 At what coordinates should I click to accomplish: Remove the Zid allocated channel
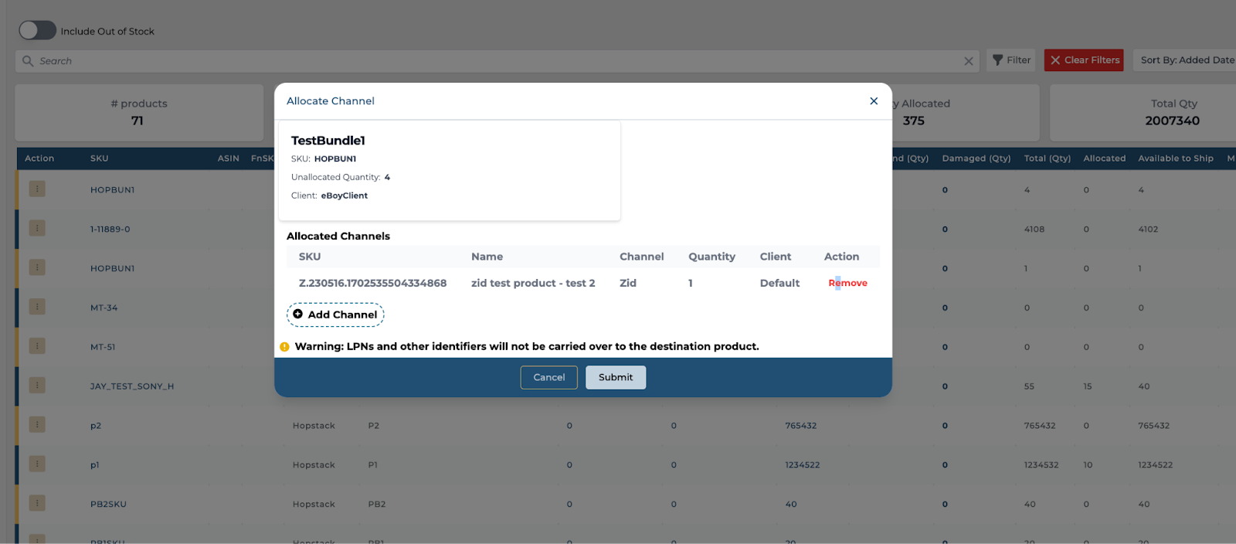[847, 283]
